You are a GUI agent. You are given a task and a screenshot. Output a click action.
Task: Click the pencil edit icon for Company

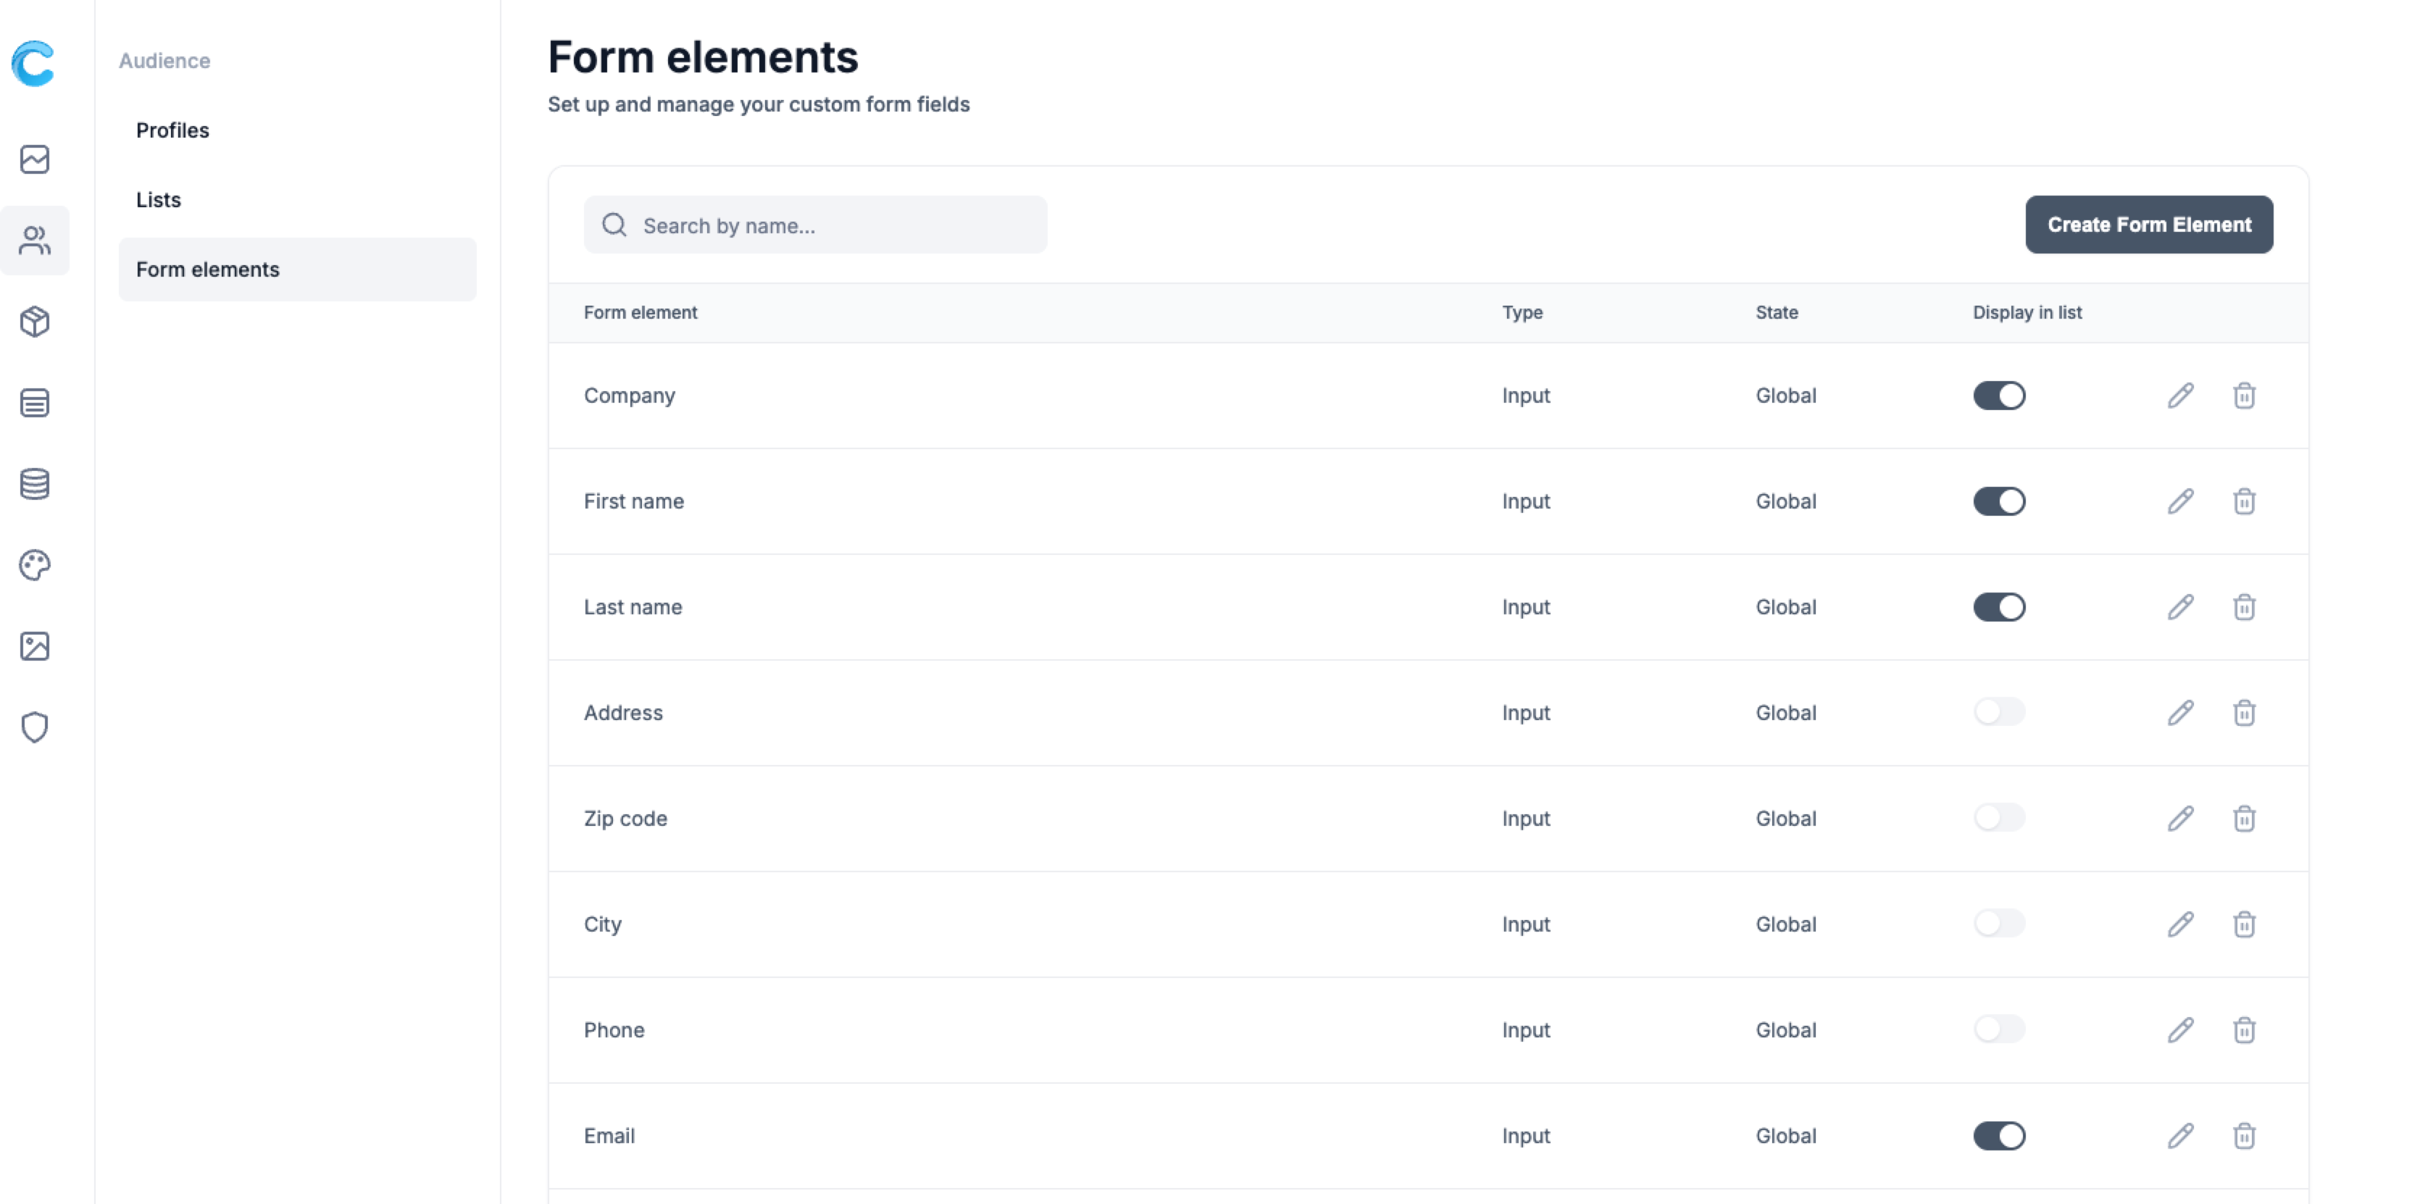(x=2180, y=396)
